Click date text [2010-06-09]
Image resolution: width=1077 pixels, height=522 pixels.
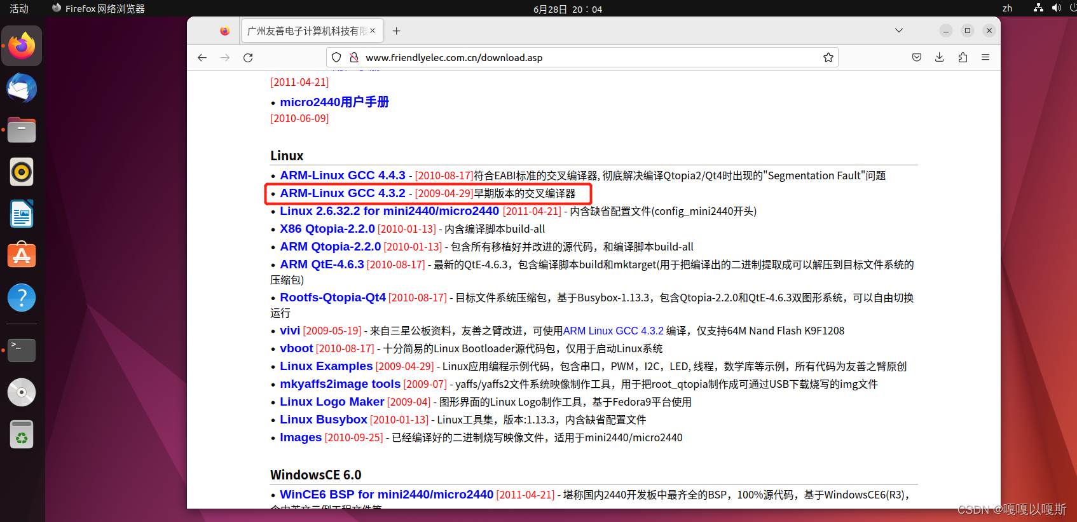[299, 118]
